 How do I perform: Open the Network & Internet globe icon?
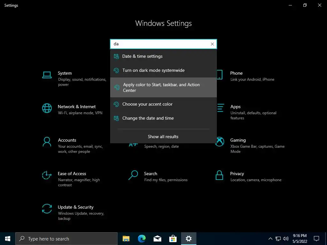pos(47,108)
